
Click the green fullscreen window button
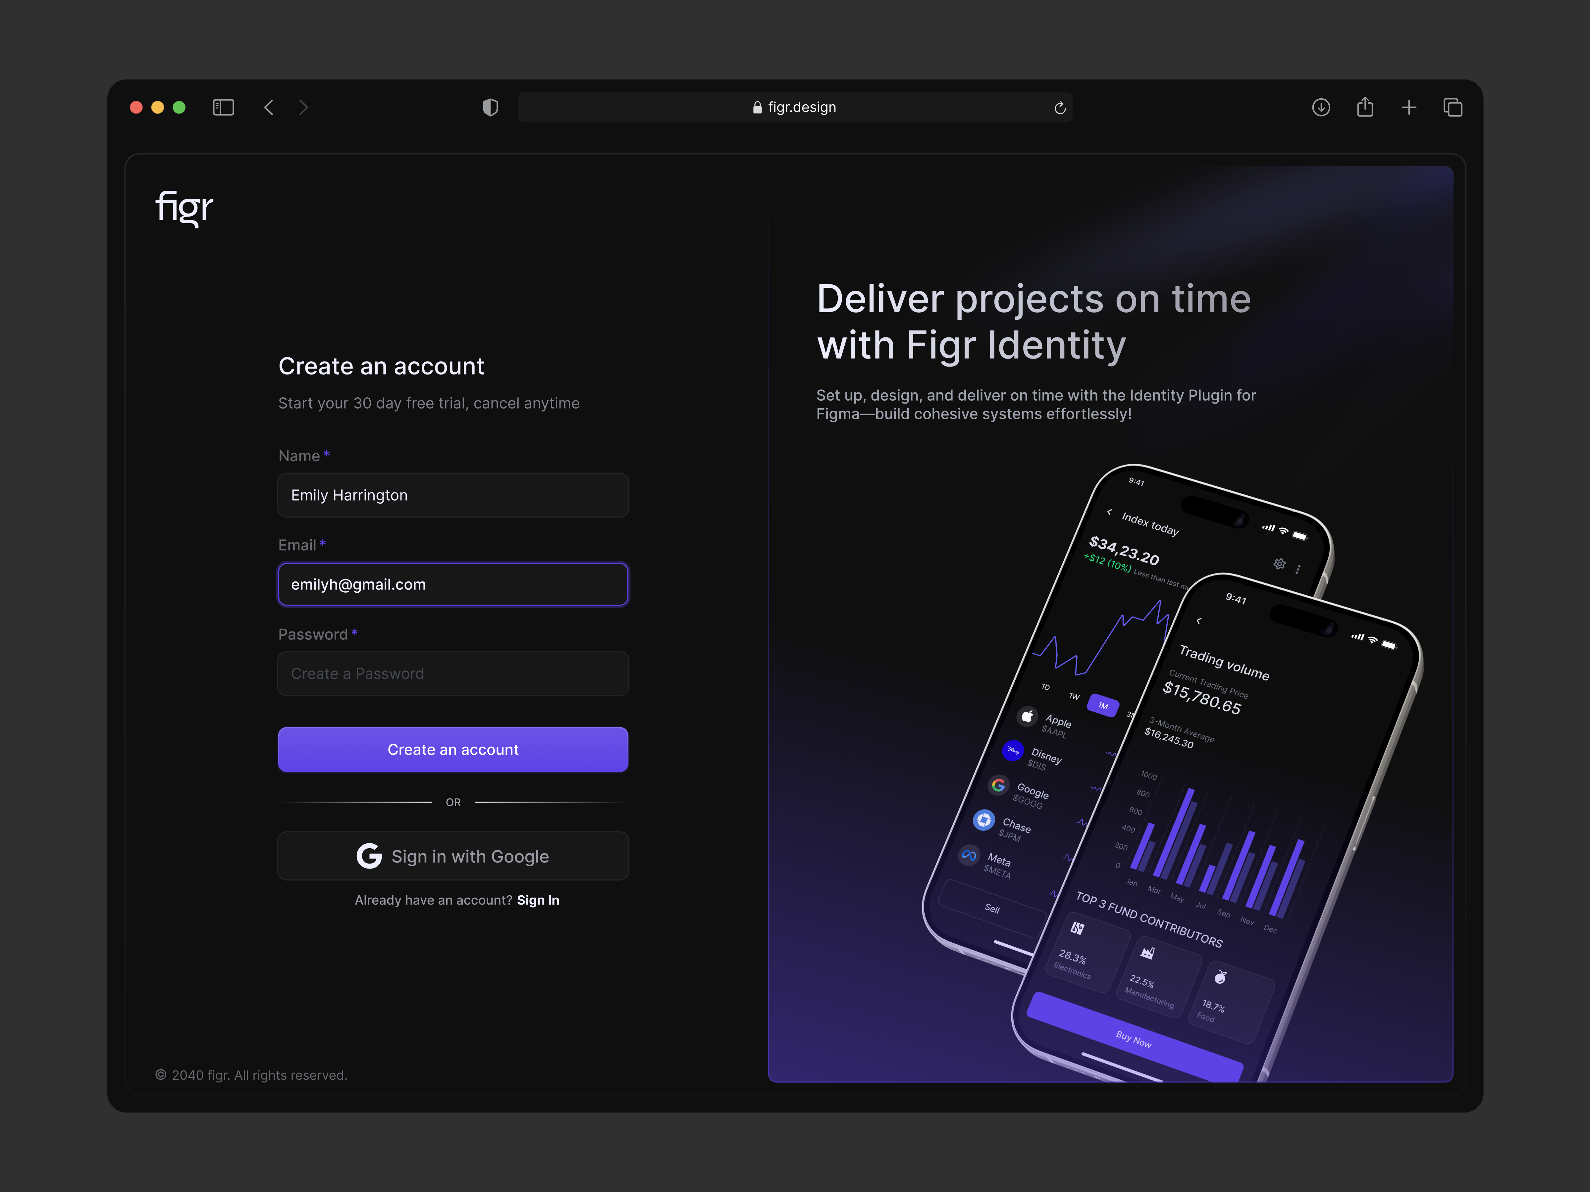[x=179, y=107]
